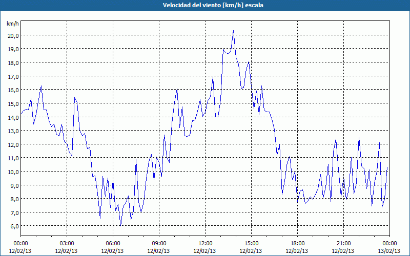Click the 15:00 time axis label
This screenshot has height=256, width=410.
tap(251, 244)
